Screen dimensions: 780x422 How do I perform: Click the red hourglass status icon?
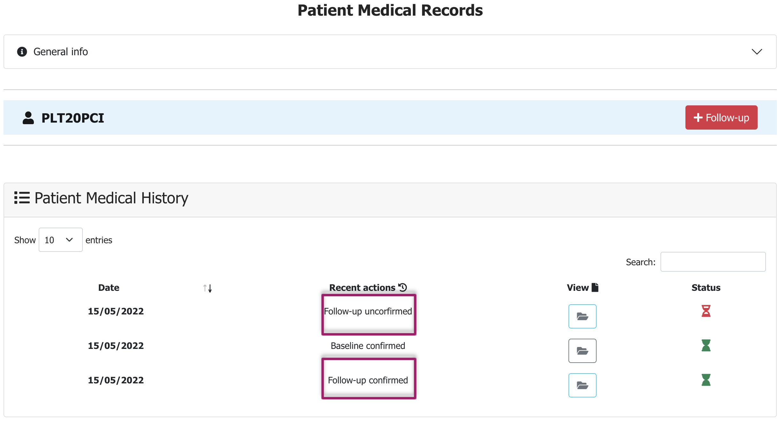pyautogui.click(x=705, y=311)
